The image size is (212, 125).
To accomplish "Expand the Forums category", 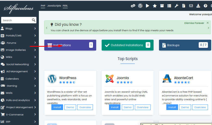I will coord(18,43).
